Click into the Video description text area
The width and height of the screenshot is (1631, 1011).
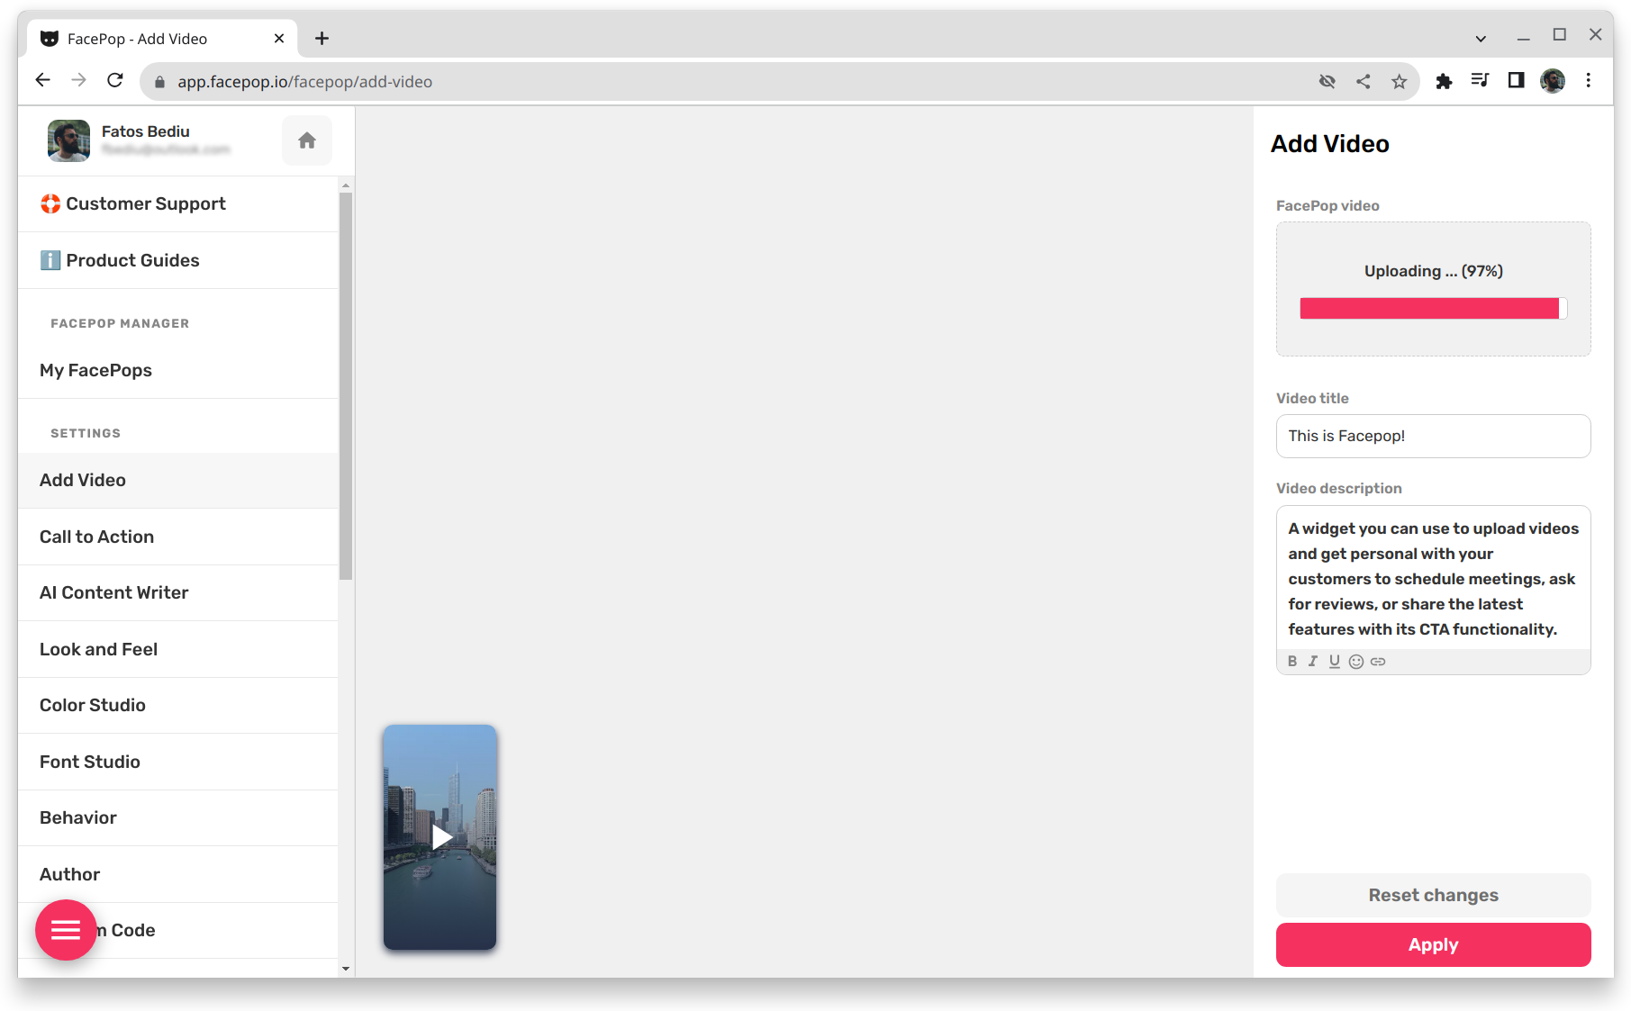1433,579
